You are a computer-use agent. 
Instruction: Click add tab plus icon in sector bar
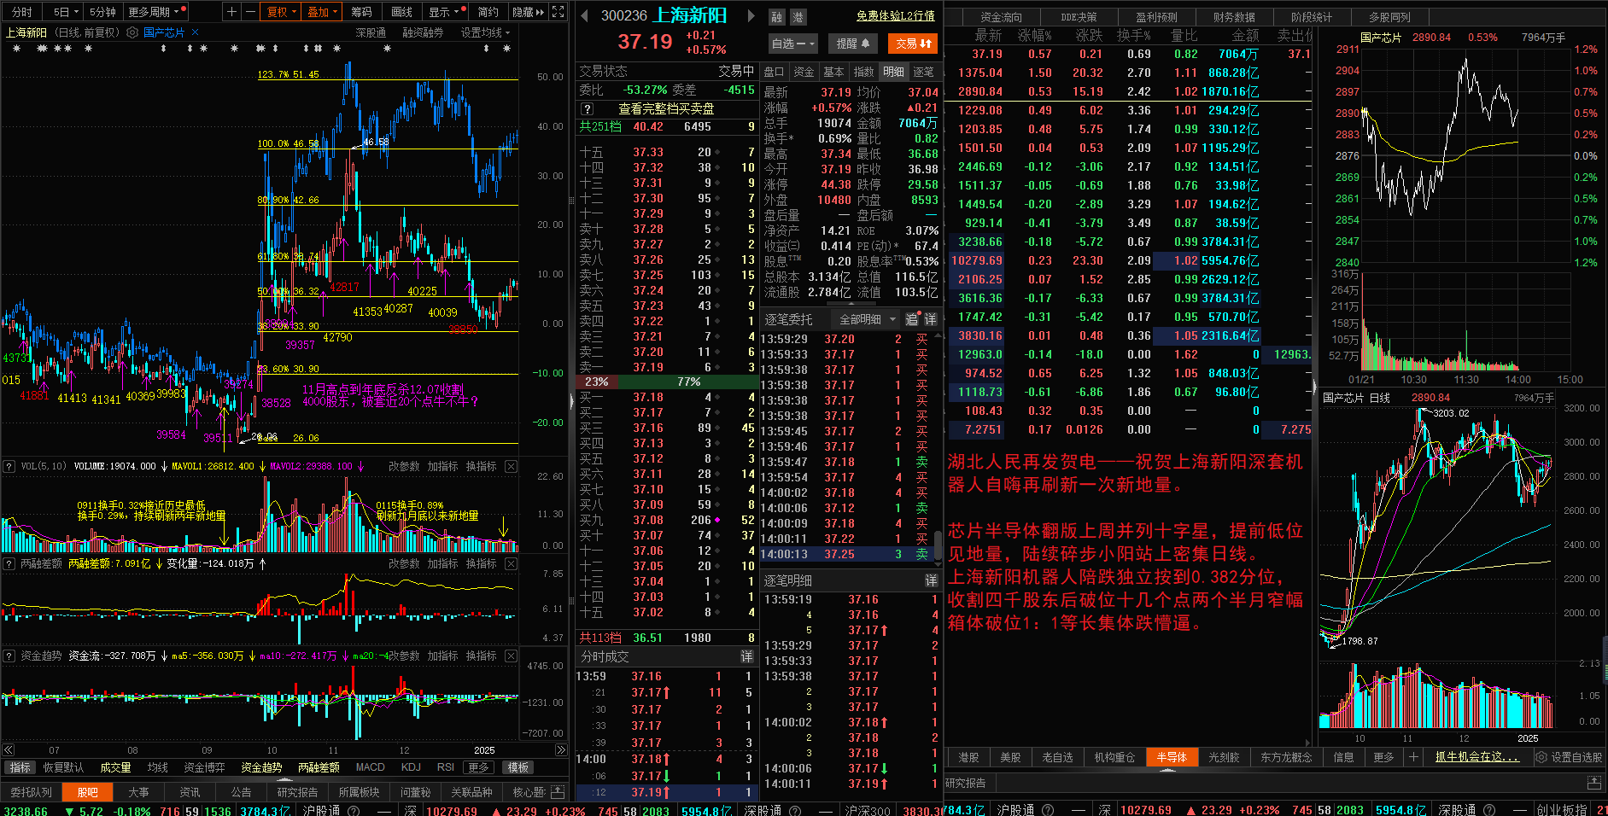coord(1413,757)
